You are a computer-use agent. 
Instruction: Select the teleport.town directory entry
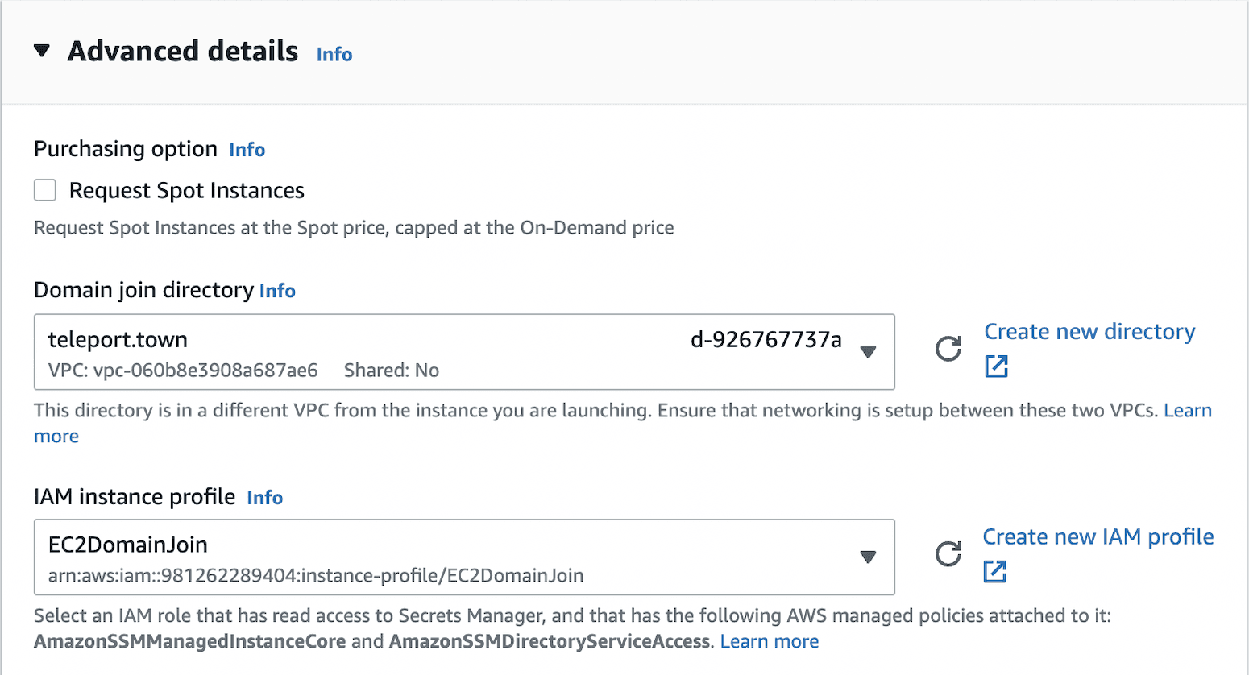click(117, 339)
